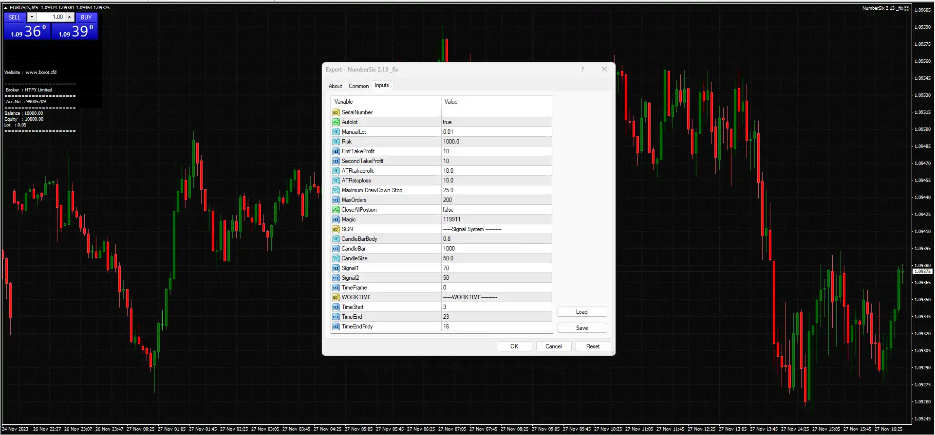Click the SerialNumber string type icon
Screen dimensions: 935x435
[336, 112]
